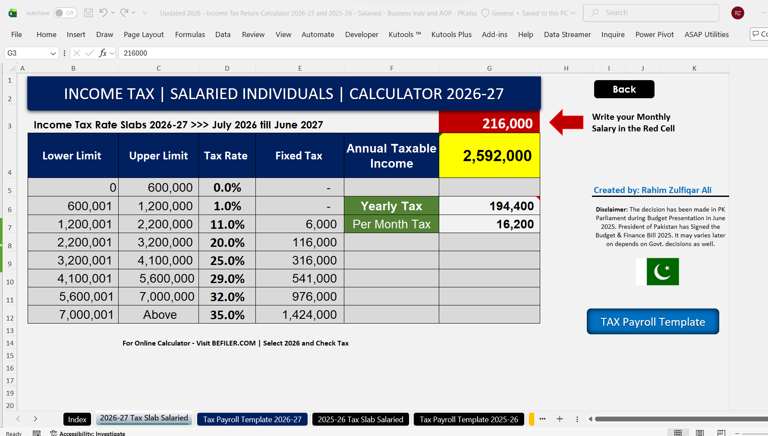The width and height of the screenshot is (768, 436).
Task: Click the TAX Payroll Template button
Action: [x=653, y=321]
